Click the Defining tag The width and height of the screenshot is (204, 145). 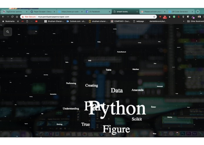tap(60, 124)
